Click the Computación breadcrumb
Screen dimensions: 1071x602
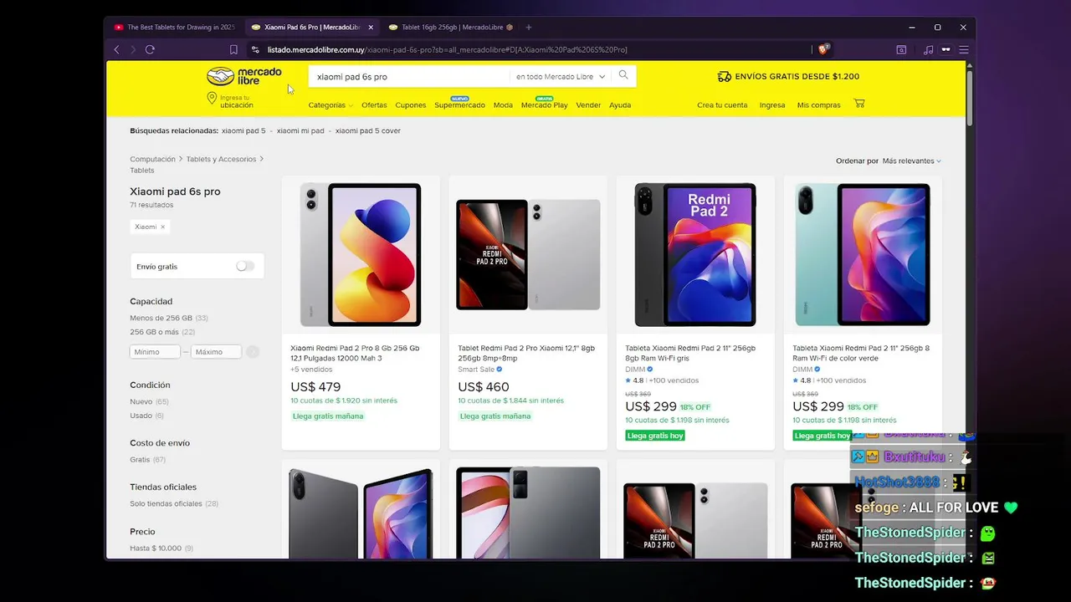tap(152, 159)
